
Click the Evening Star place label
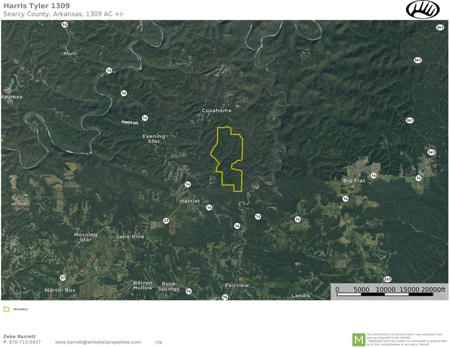pyautogui.click(x=154, y=139)
